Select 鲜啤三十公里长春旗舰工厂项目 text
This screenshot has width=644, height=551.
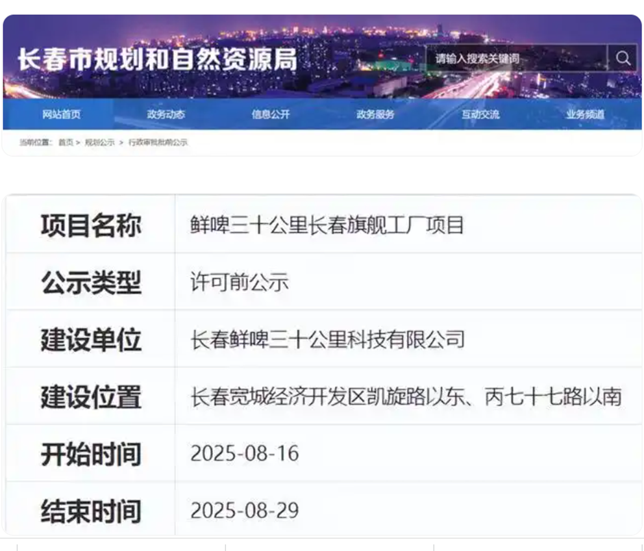(327, 225)
